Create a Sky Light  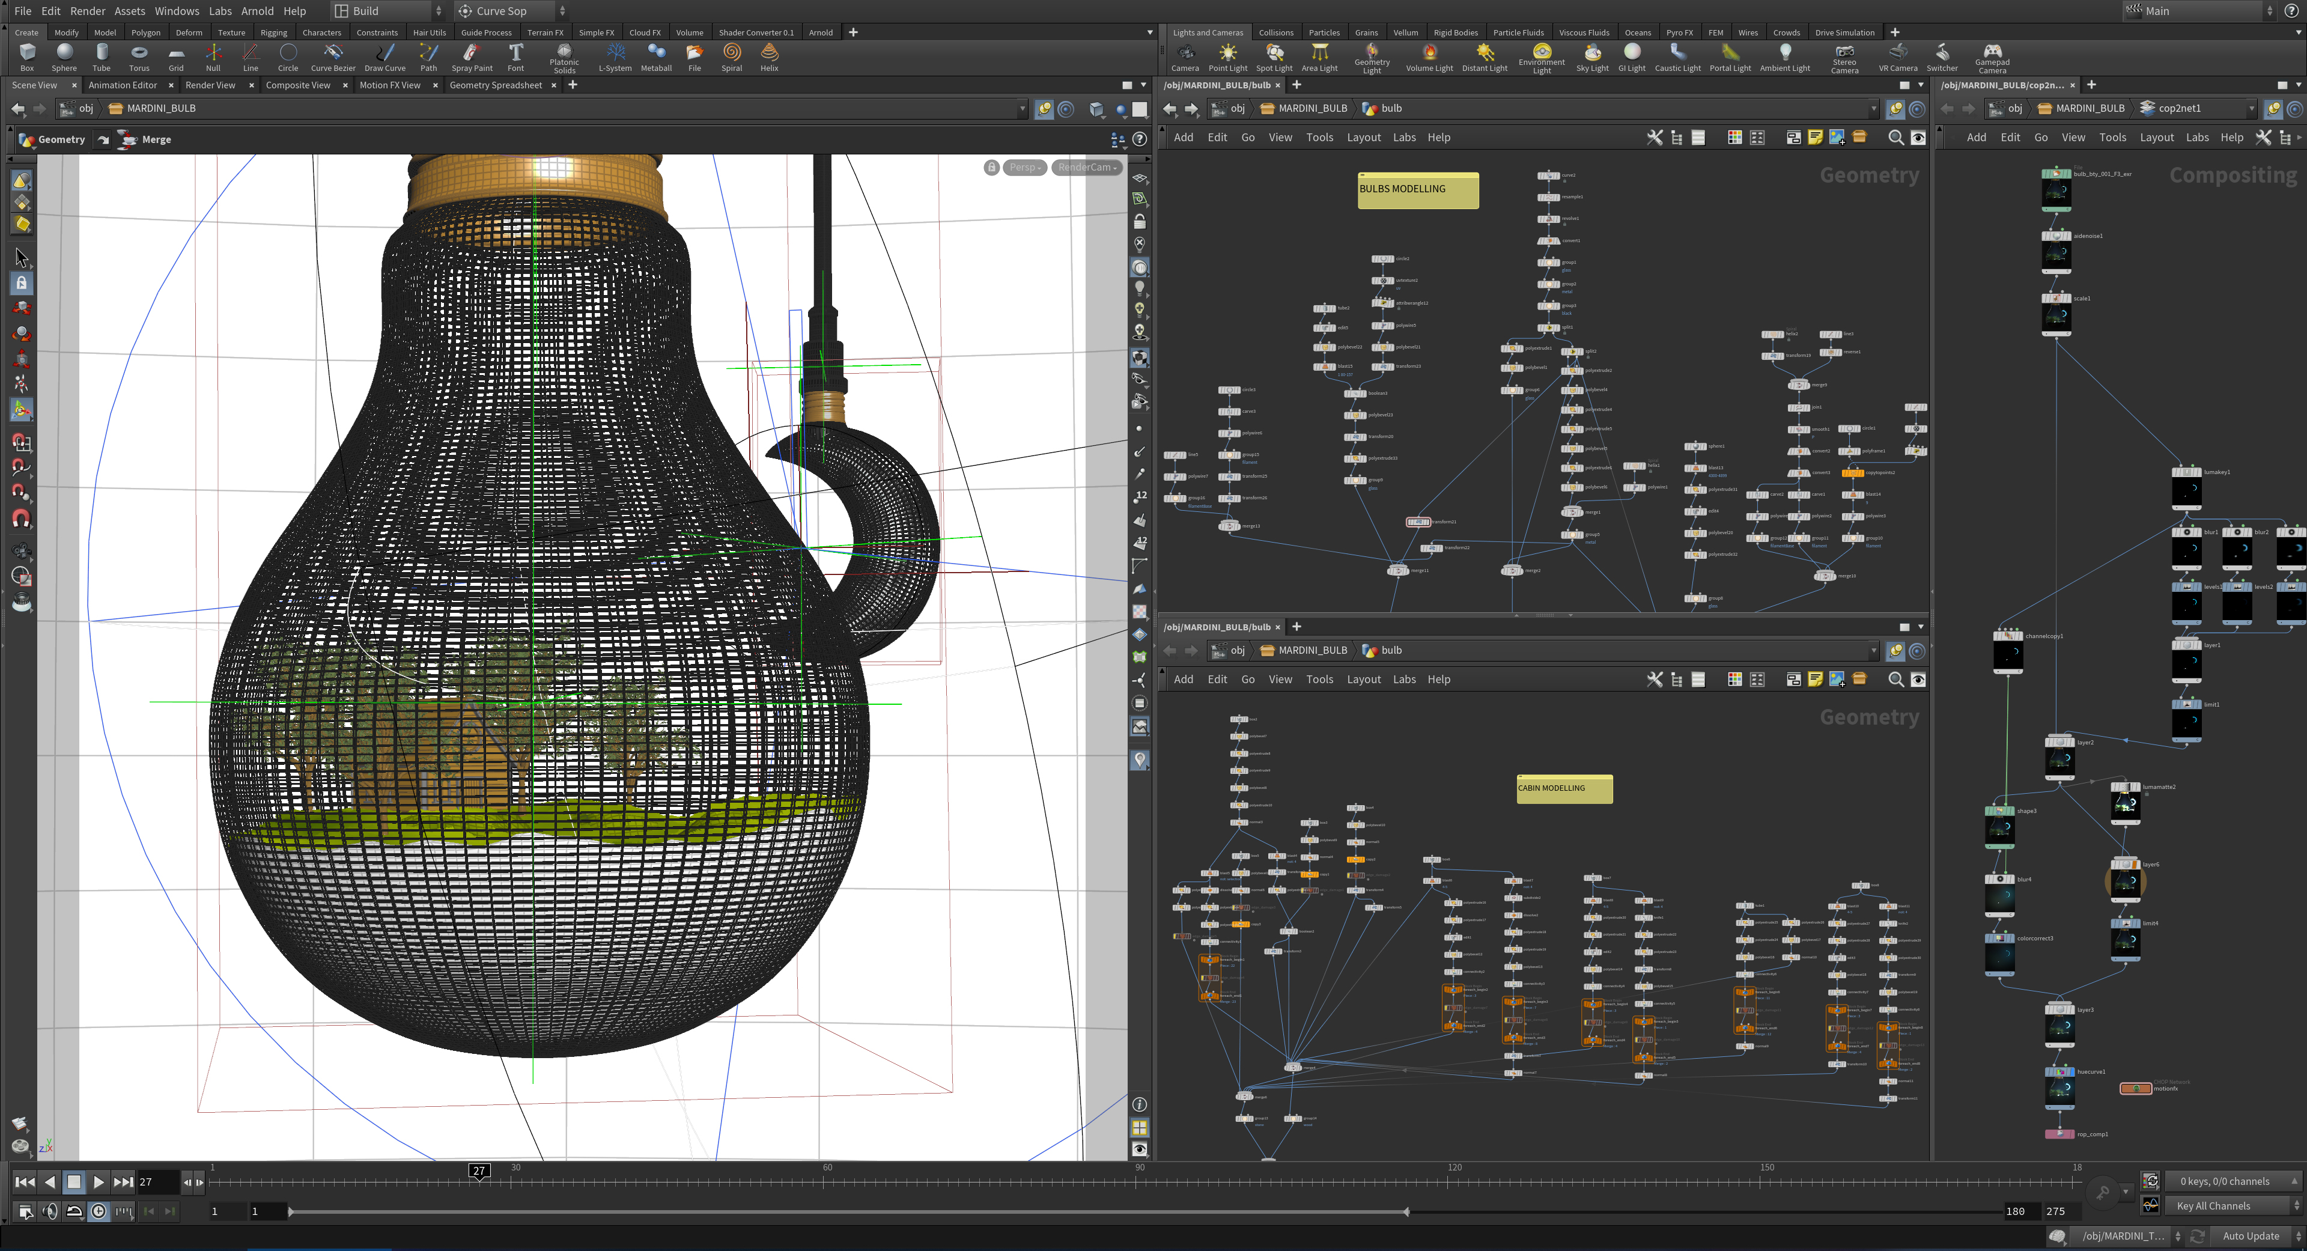pyautogui.click(x=1592, y=57)
